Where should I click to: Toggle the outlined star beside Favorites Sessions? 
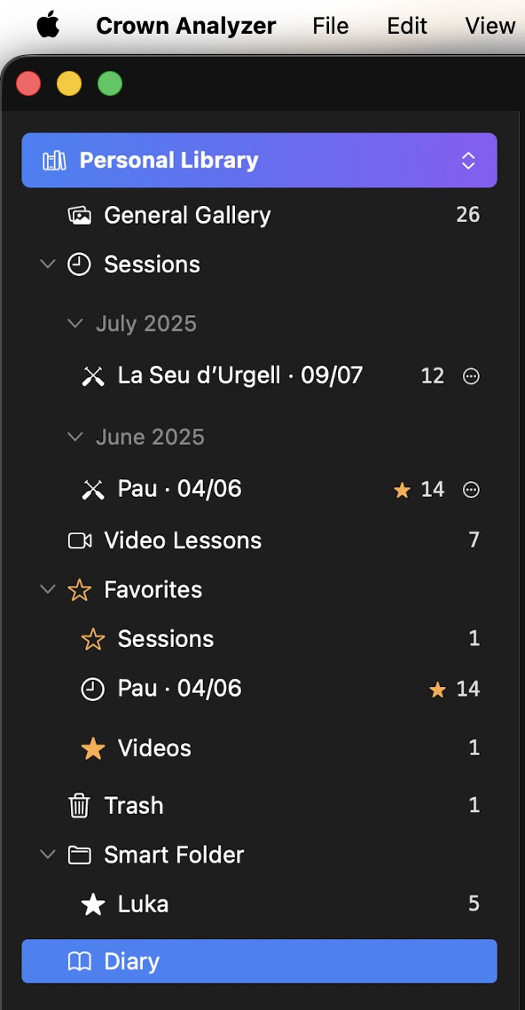tap(92, 638)
